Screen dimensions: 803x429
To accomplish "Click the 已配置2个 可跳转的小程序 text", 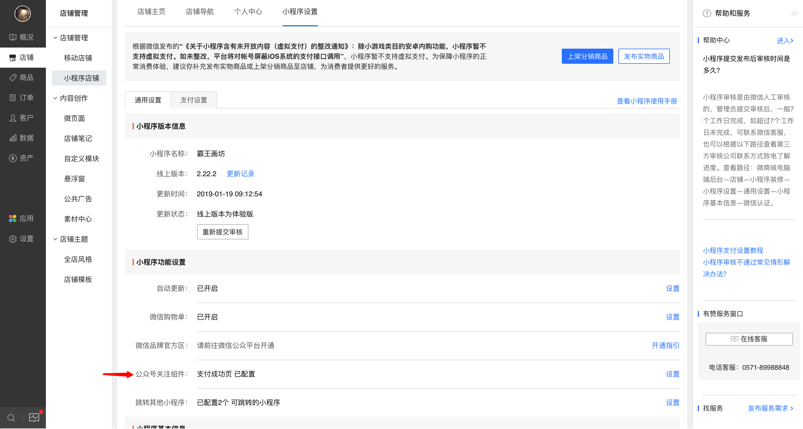I will coord(238,403).
